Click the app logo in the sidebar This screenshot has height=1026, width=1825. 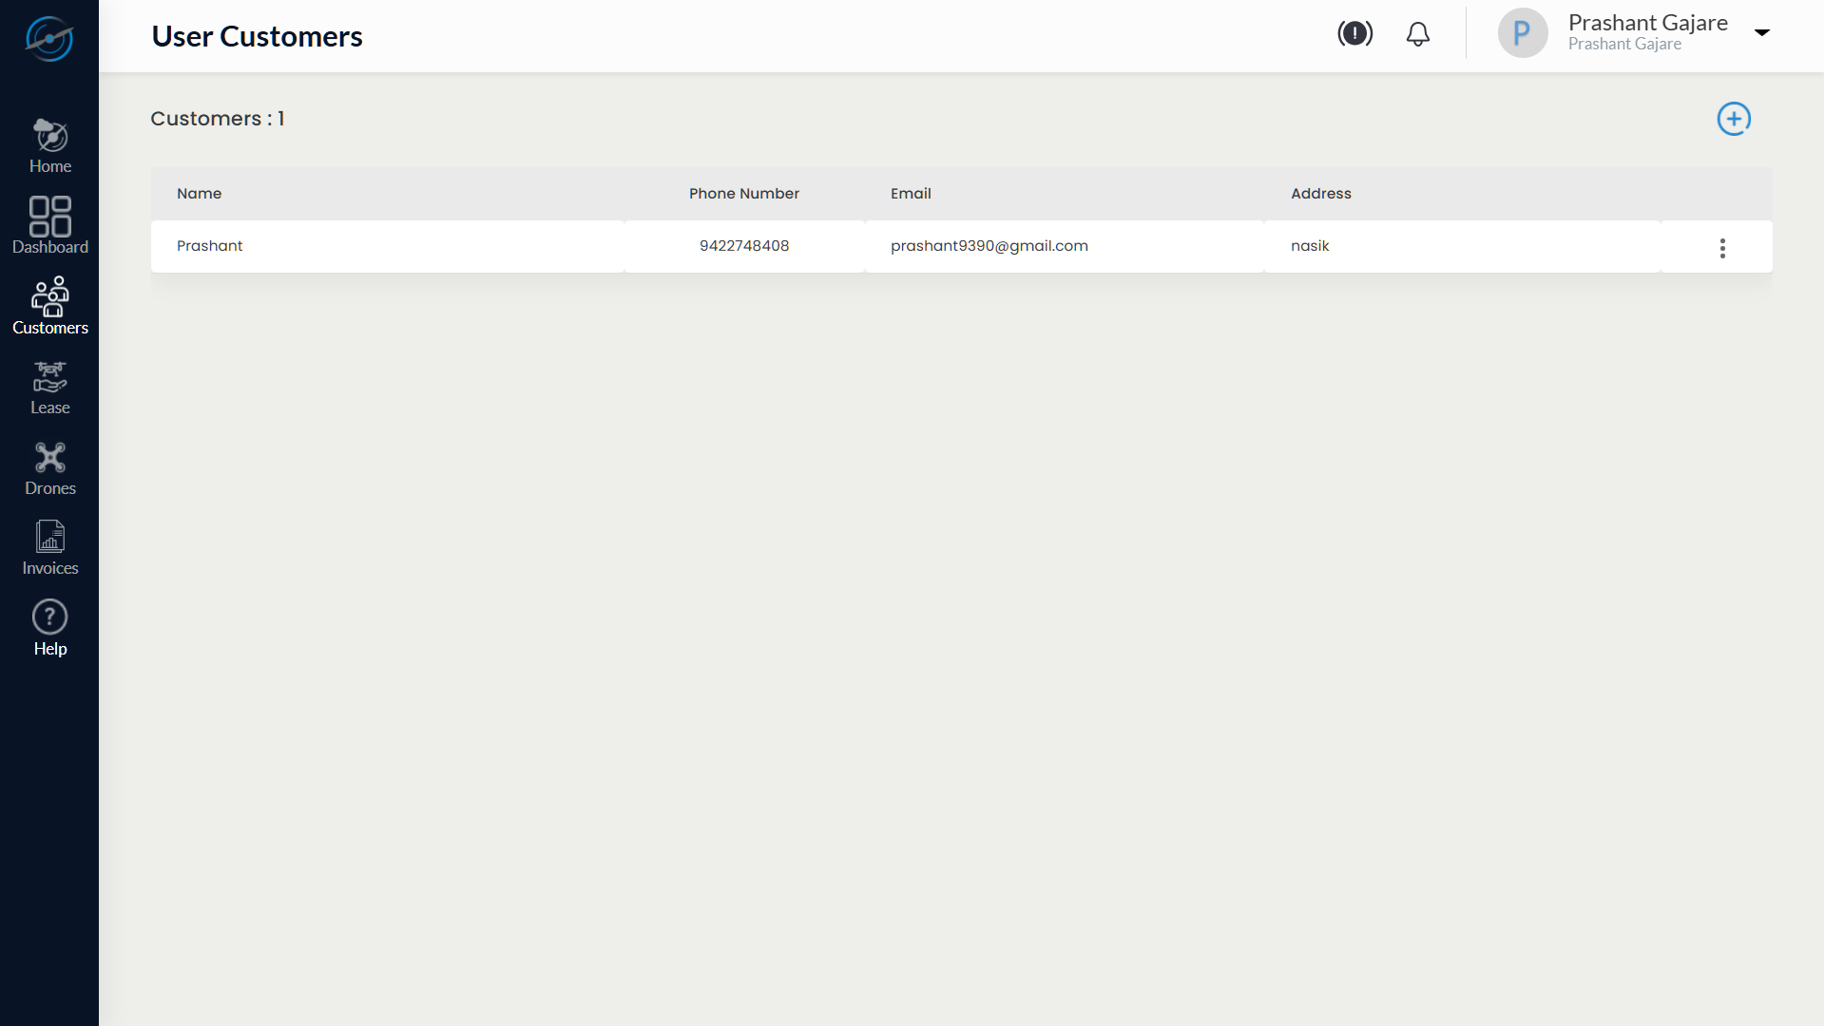point(49,39)
